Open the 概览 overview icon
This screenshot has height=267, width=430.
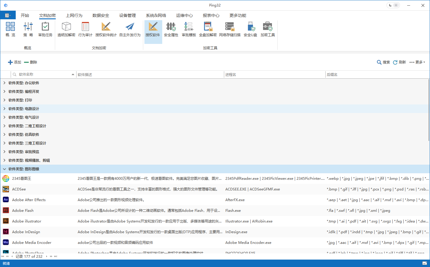(10, 29)
